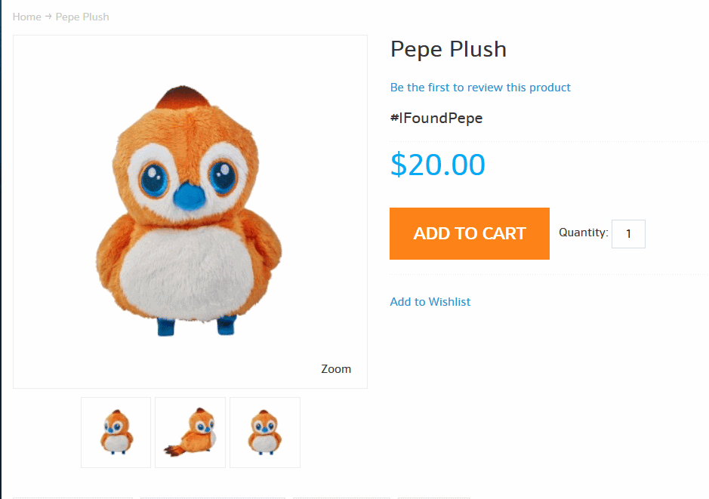This screenshot has height=499, width=709.
Task: Click the #IFoundPepe description text
Action: [x=436, y=118]
